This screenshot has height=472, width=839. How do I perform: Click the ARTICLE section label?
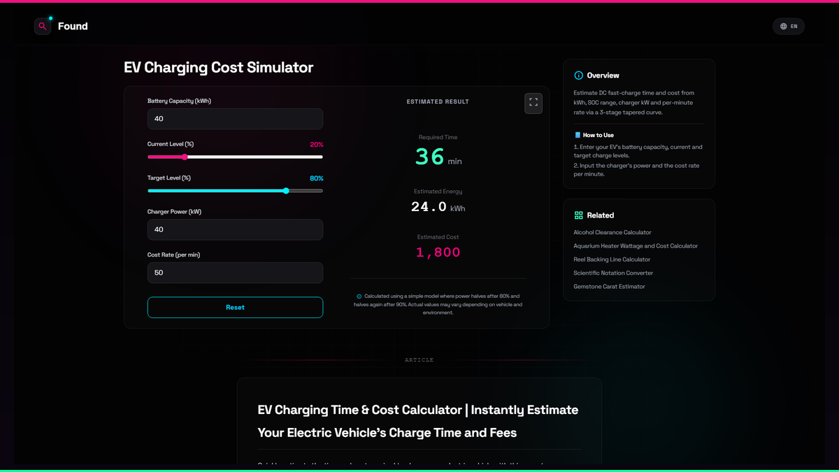(x=419, y=360)
